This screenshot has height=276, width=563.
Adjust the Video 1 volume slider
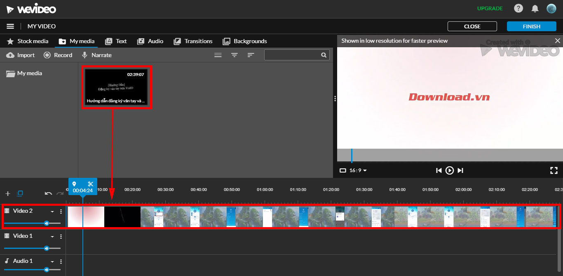pyautogui.click(x=46, y=248)
